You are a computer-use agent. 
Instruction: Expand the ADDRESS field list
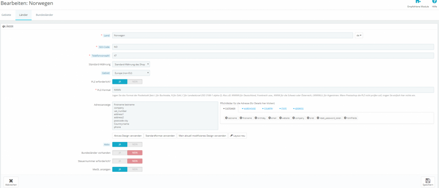coord(298,108)
